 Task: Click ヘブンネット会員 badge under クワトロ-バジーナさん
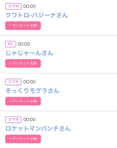point(23,26)
